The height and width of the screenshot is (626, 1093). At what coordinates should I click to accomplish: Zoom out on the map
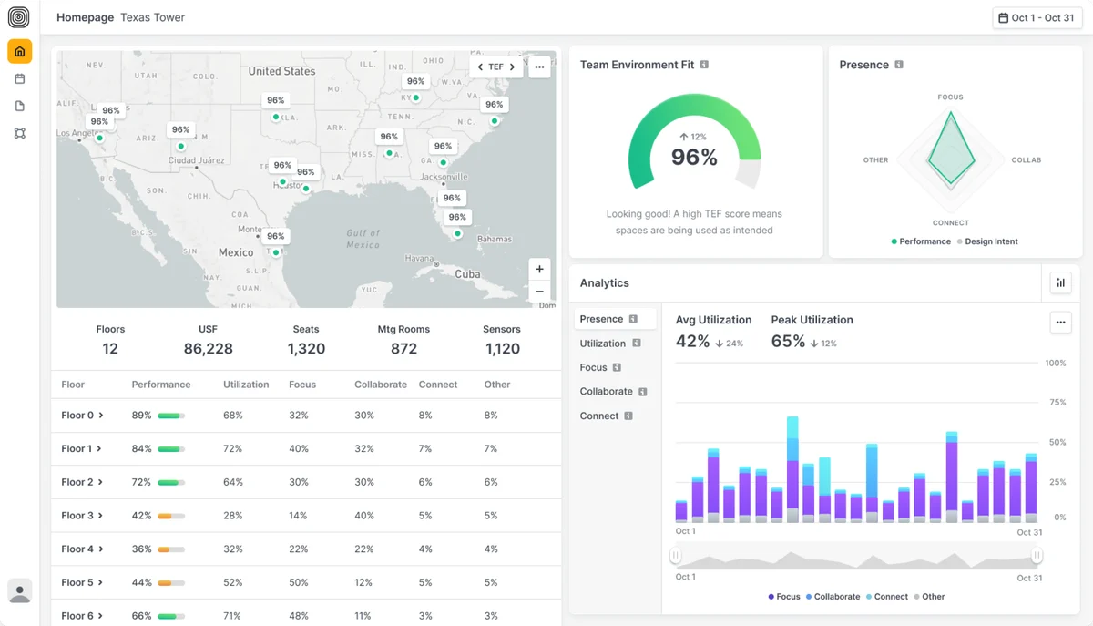click(539, 292)
